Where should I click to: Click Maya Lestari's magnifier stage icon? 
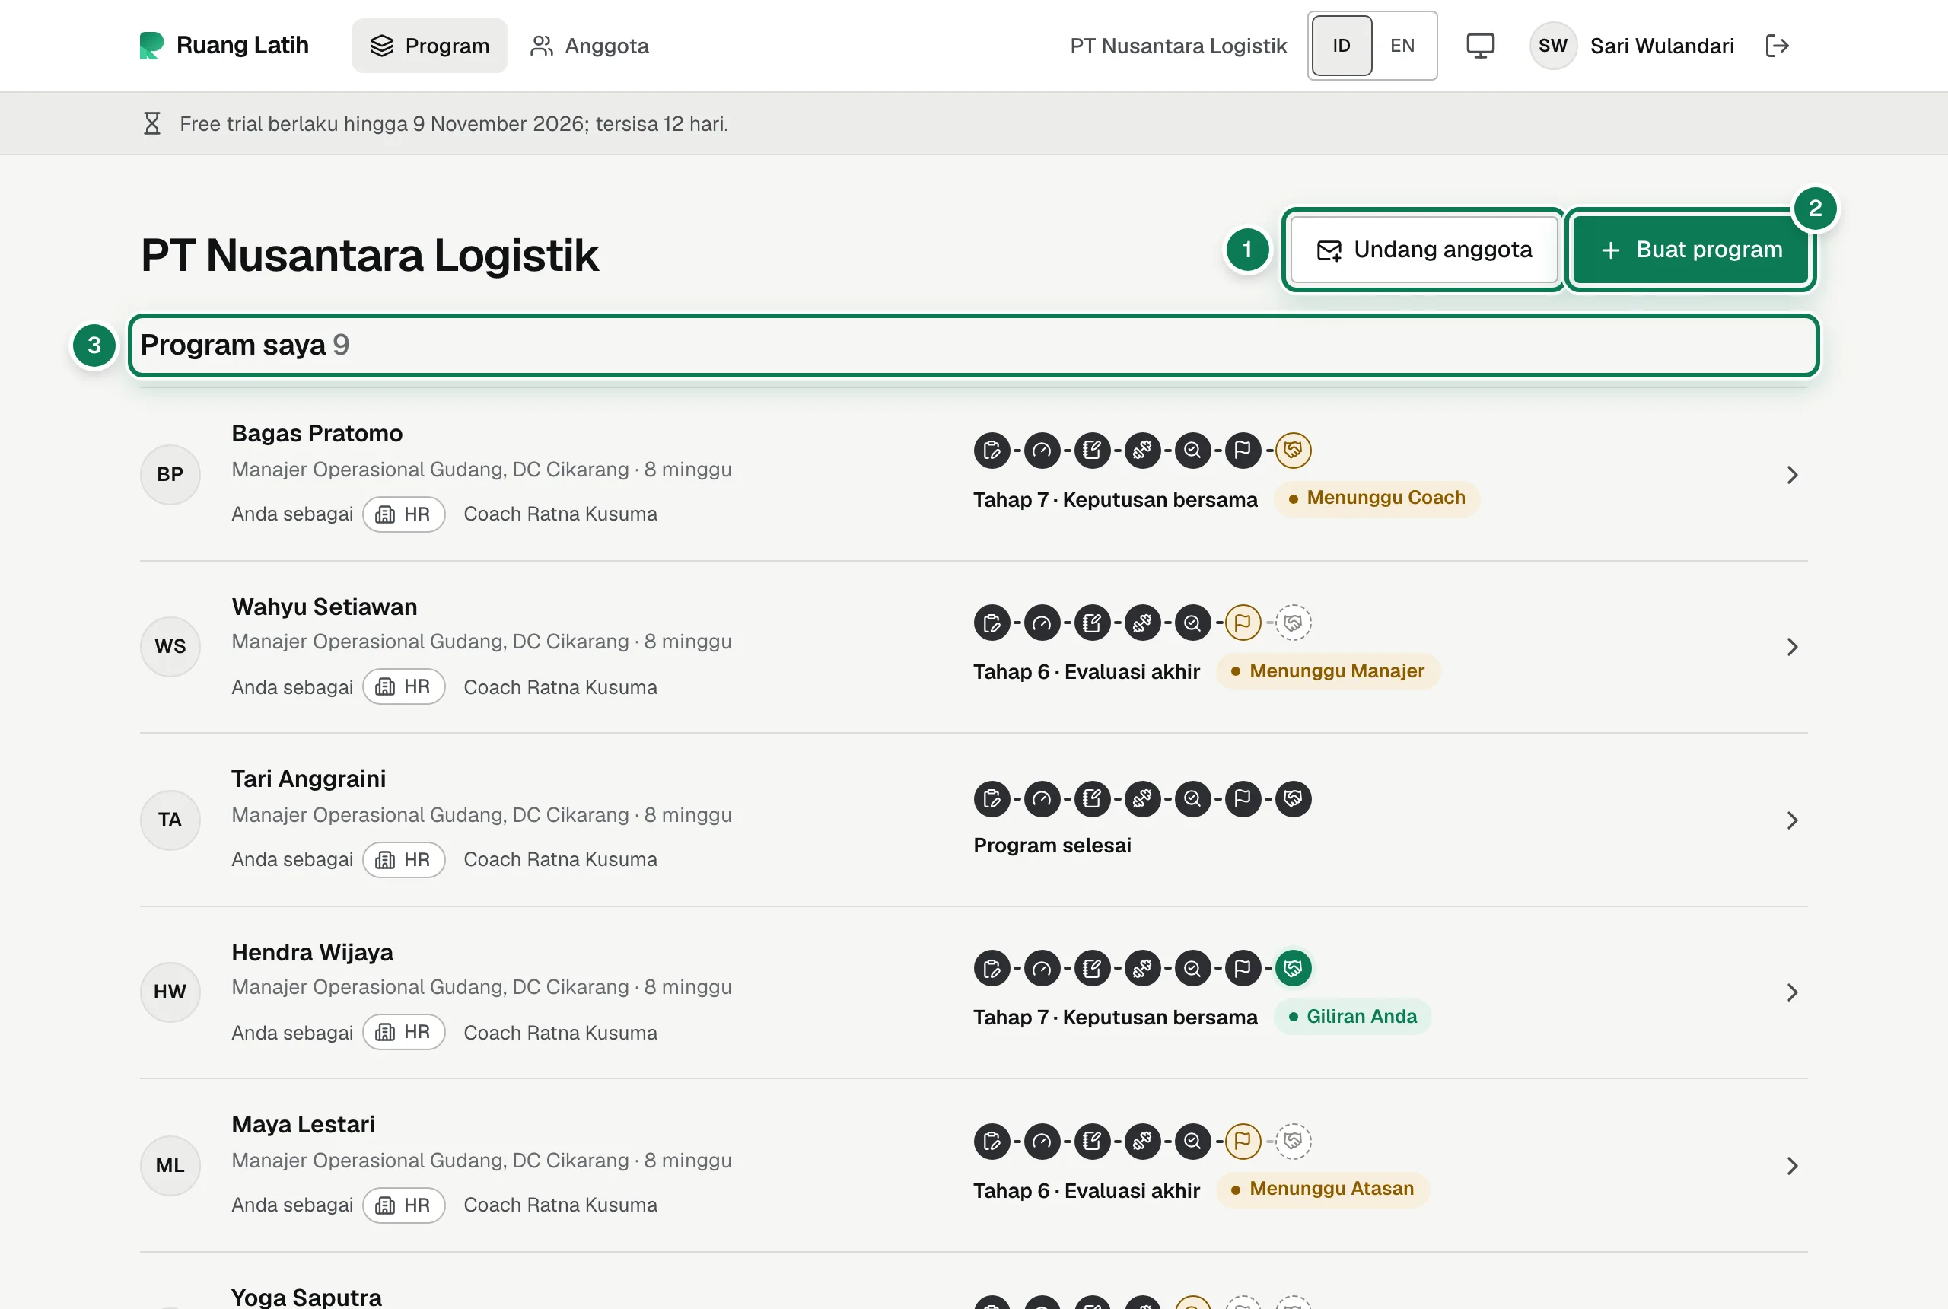pyautogui.click(x=1192, y=1142)
